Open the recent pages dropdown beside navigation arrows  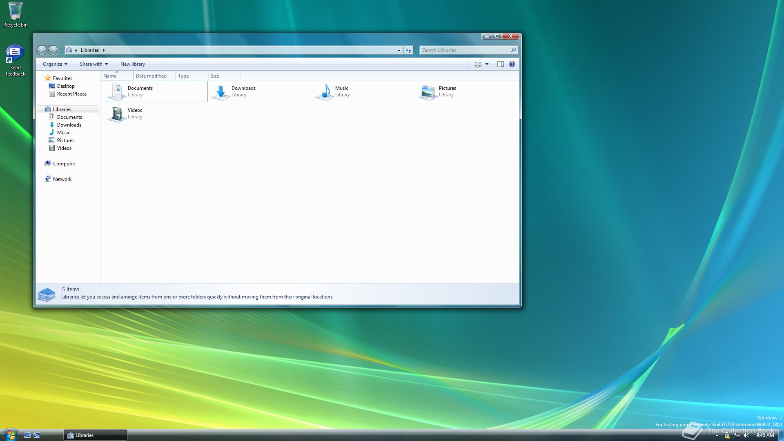(61, 51)
